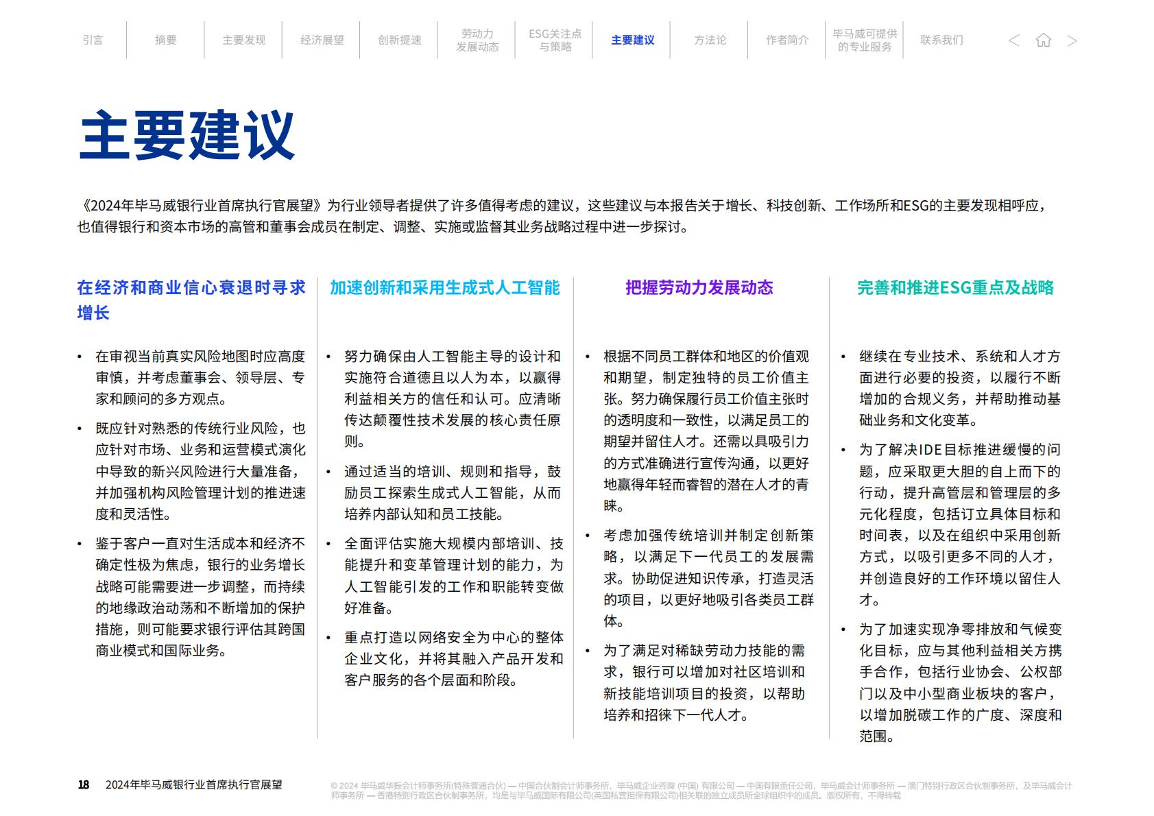The image size is (1154, 816).
Task: Click the heading 完善和推进ESG重点及战略
Action: [x=955, y=287]
